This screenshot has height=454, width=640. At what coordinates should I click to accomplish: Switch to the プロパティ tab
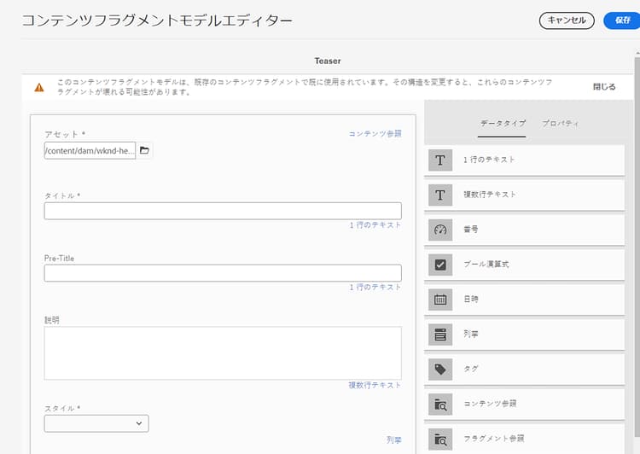[560, 123]
